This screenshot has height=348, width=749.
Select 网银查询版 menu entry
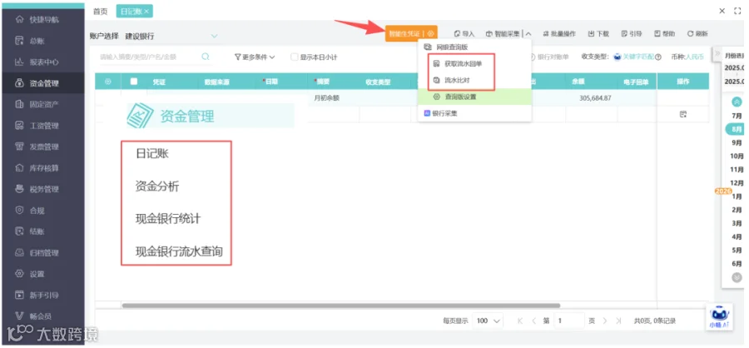click(451, 47)
